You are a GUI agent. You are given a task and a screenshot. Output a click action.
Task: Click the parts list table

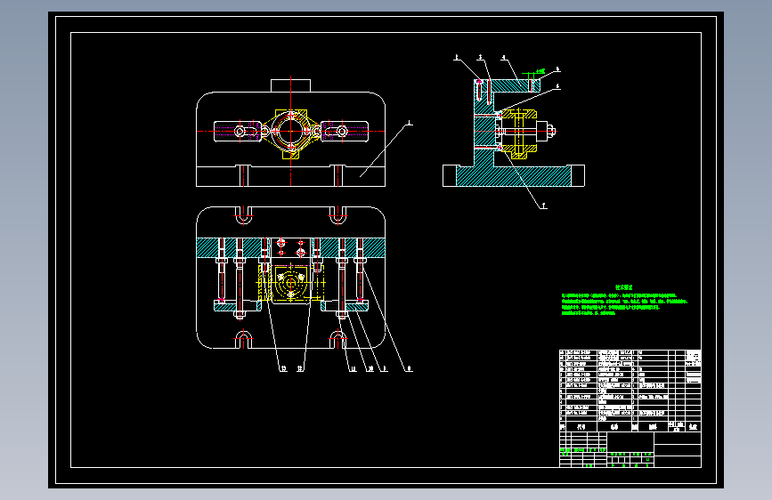tap(630, 391)
